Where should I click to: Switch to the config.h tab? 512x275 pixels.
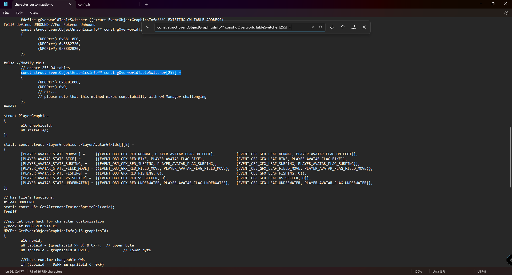pos(84,5)
